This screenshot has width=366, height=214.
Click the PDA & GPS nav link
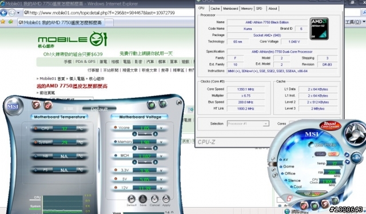[x=85, y=62]
